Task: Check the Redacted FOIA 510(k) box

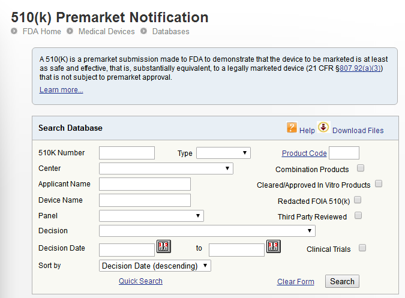Action: (x=358, y=200)
